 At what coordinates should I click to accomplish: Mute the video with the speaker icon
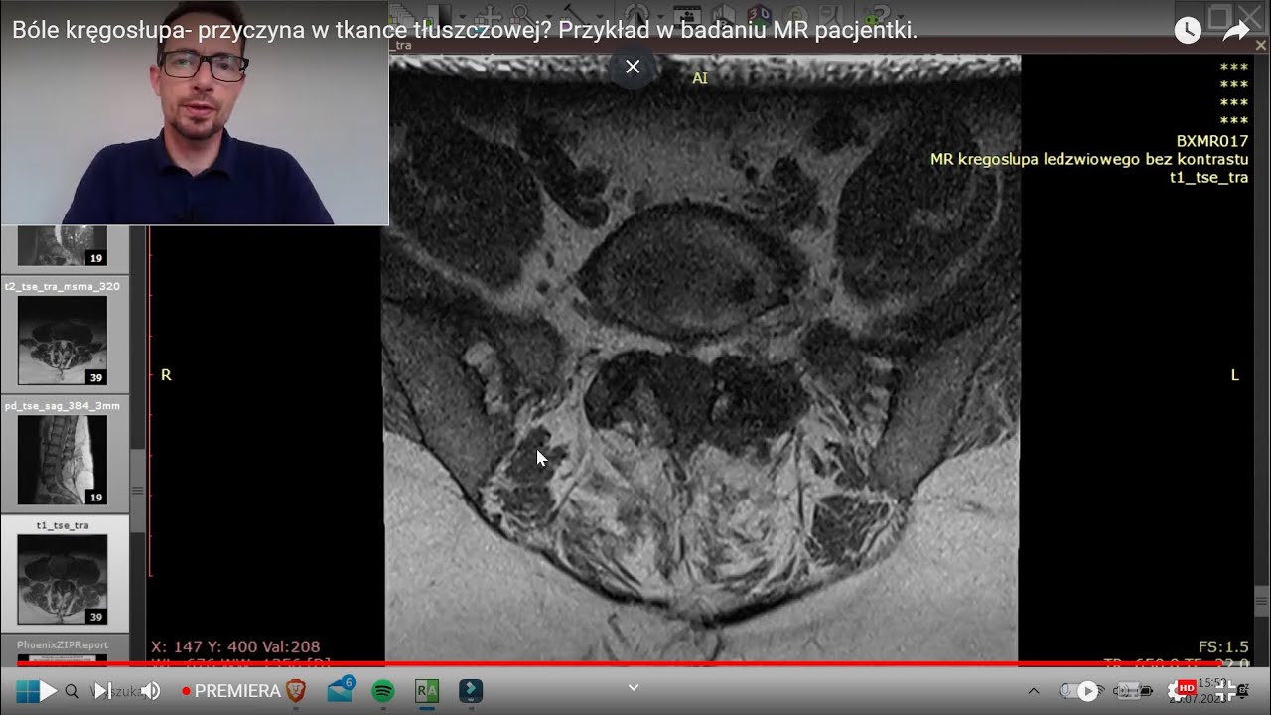pyautogui.click(x=150, y=691)
